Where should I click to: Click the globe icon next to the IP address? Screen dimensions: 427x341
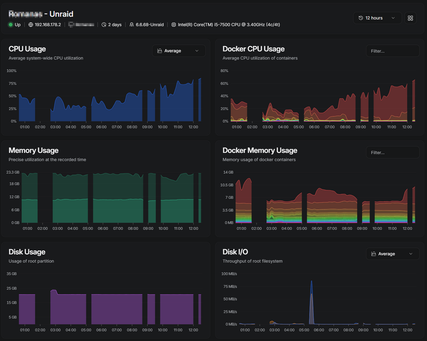(31, 25)
